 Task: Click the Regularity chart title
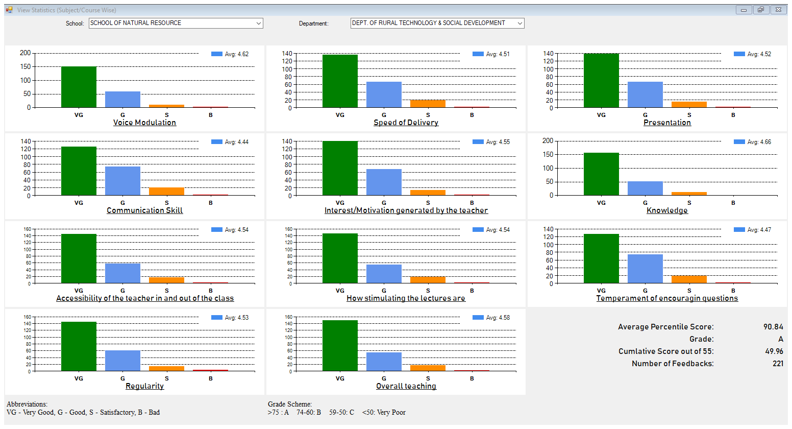coord(144,386)
